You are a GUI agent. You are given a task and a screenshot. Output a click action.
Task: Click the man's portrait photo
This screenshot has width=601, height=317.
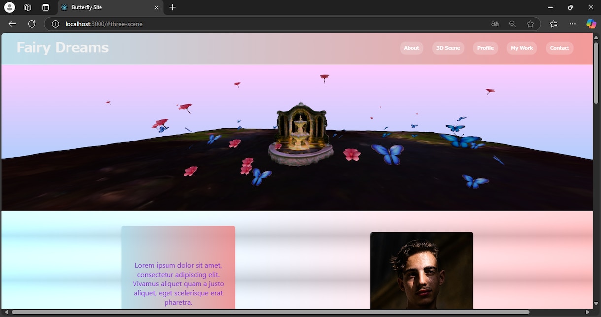tap(422, 270)
